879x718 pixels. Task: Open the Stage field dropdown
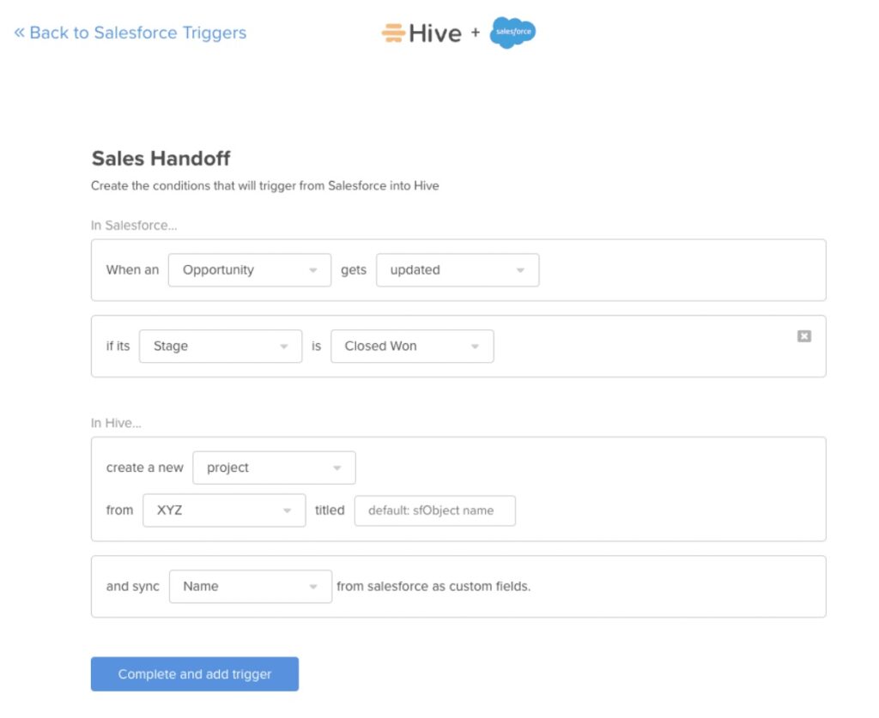(x=221, y=346)
